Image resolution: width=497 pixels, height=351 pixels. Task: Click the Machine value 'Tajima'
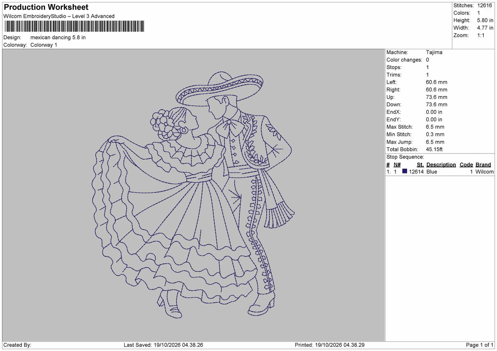point(434,53)
